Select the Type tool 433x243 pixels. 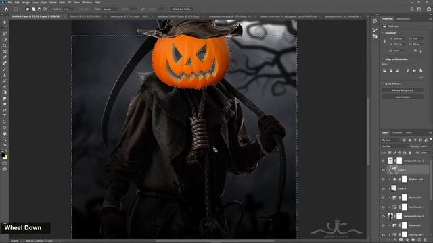pyautogui.click(x=5, y=115)
